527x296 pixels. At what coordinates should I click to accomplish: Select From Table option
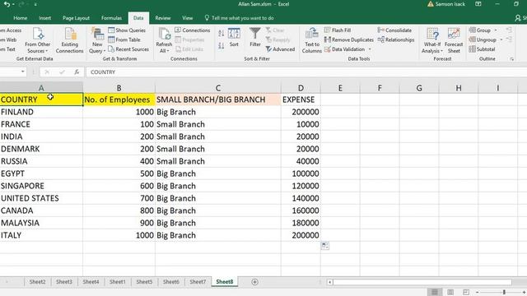pyautogui.click(x=124, y=39)
